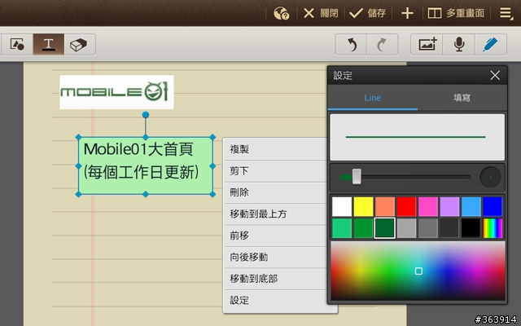Image resolution: width=521 pixels, height=326 pixels.
Task: Select the Eraser tool
Action: point(79,44)
